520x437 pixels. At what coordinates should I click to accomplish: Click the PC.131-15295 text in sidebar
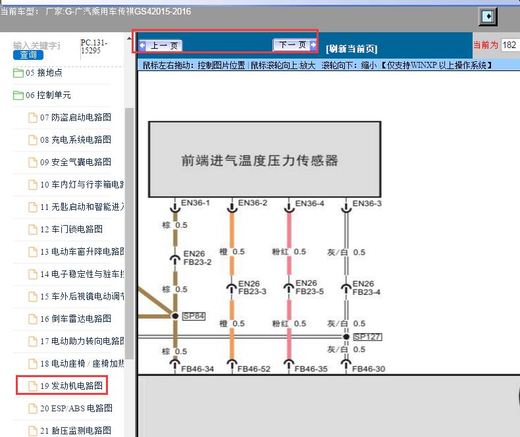(x=94, y=47)
